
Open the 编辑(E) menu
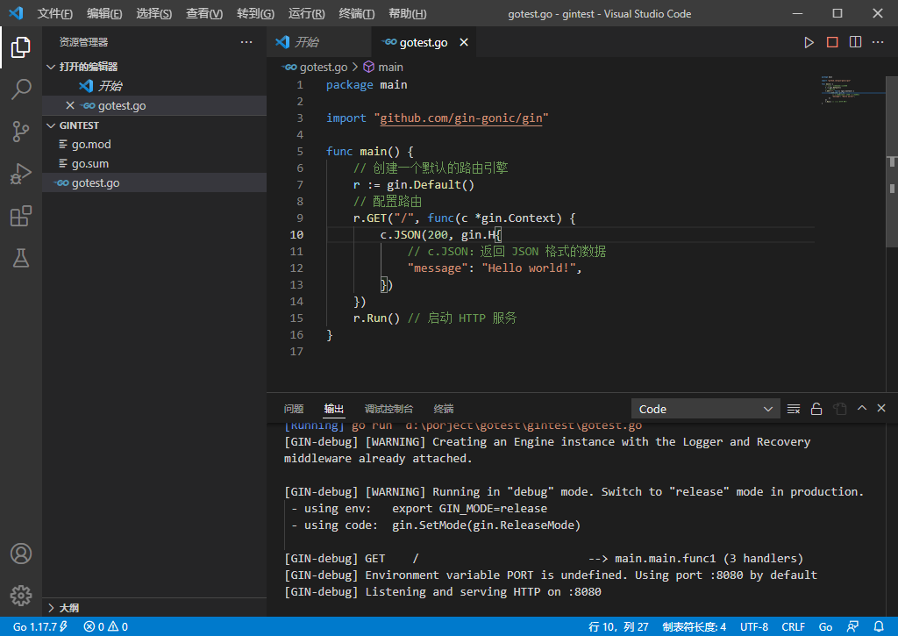(x=104, y=14)
